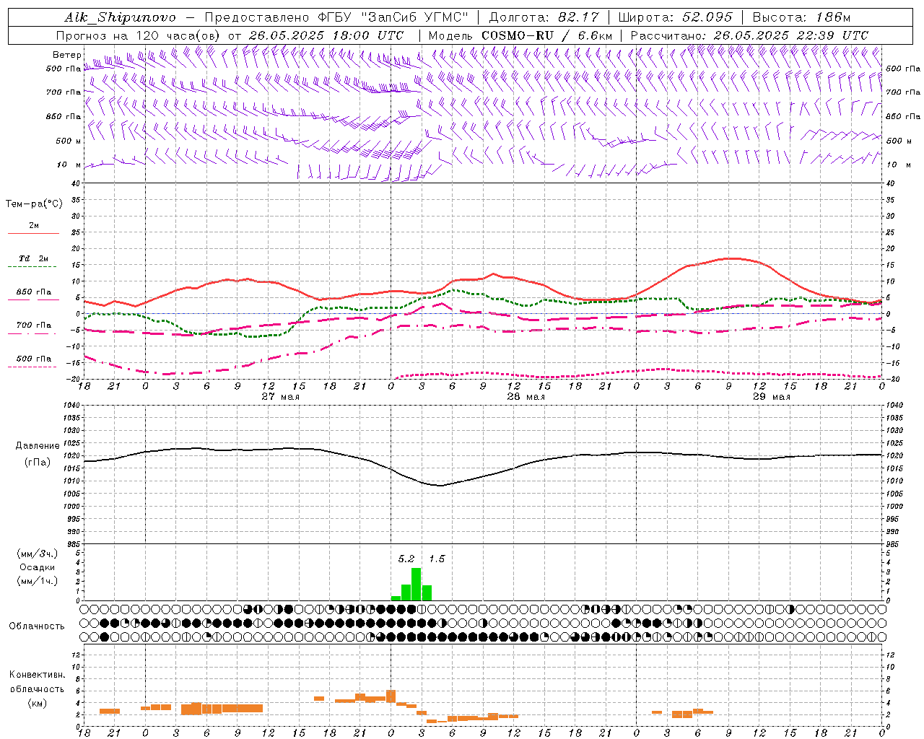Click the '27 мая' date label

280,397
